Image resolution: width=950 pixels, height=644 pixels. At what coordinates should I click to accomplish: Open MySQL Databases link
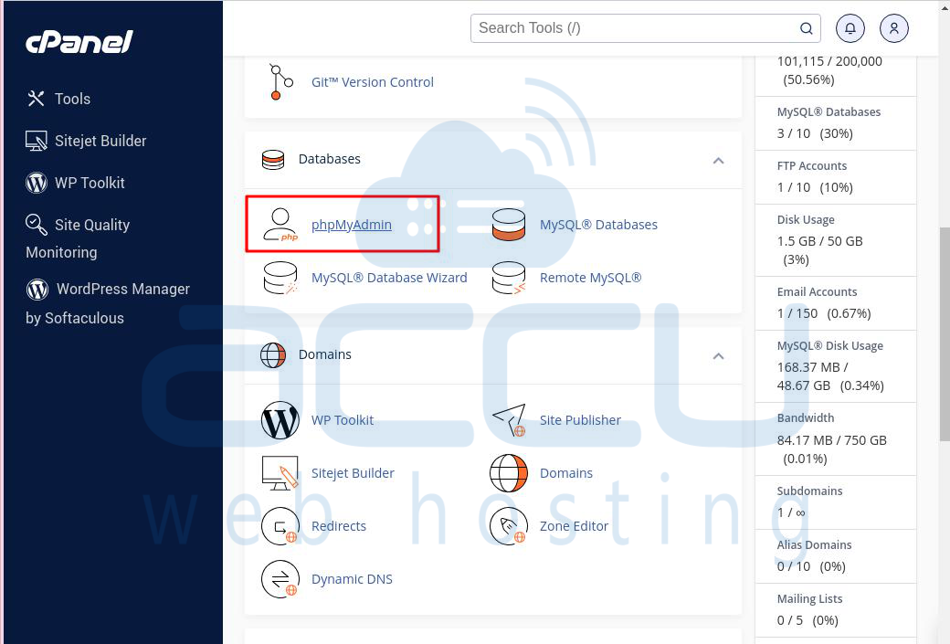click(x=598, y=225)
